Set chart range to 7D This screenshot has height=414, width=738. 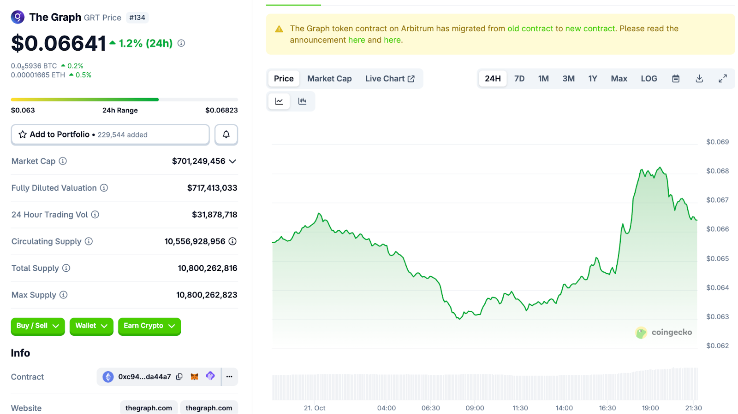(x=519, y=79)
